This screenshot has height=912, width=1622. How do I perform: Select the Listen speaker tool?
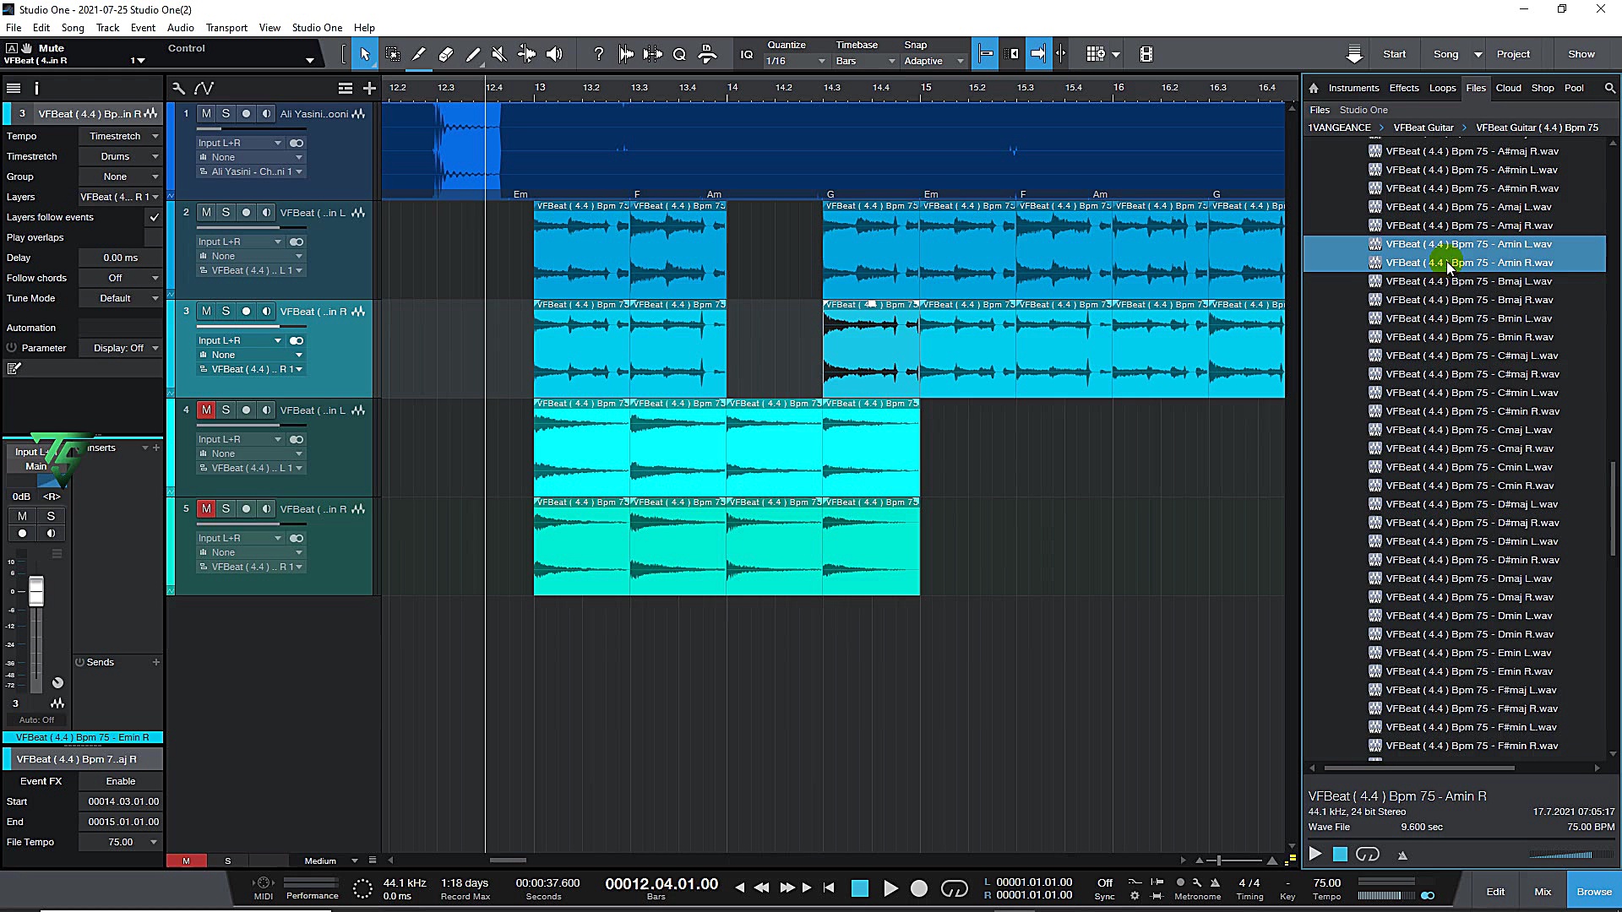tap(554, 54)
